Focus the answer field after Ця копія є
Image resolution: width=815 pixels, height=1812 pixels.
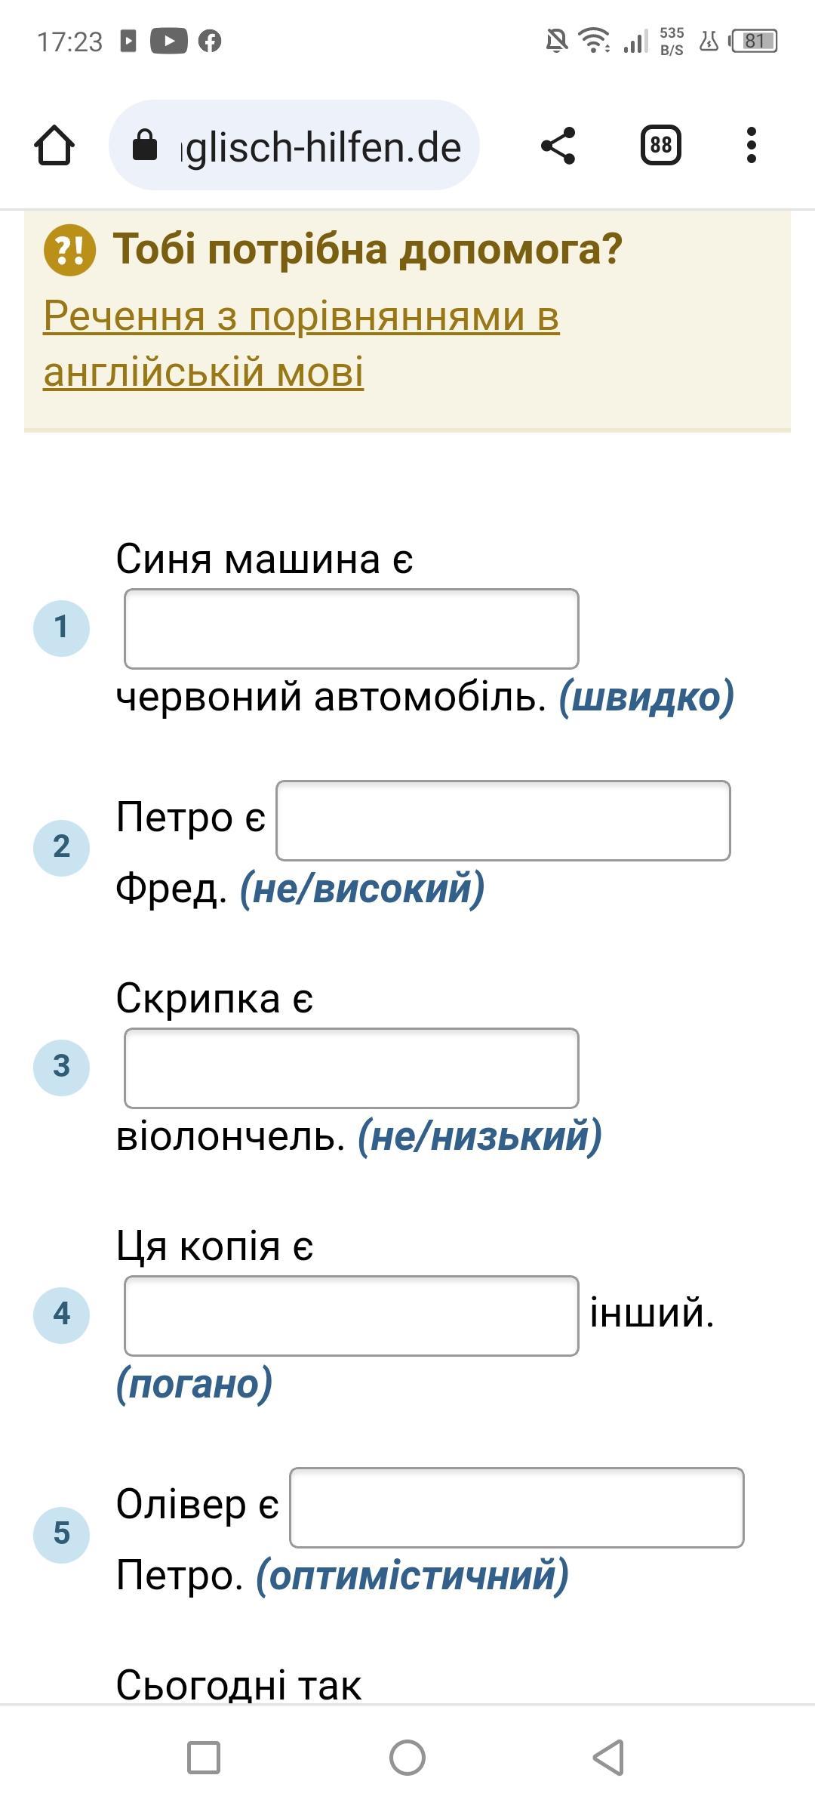click(352, 1316)
